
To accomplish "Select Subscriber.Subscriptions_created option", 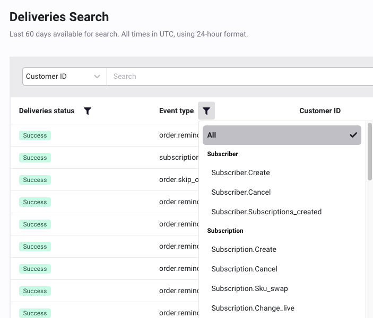I will pos(266,212).
